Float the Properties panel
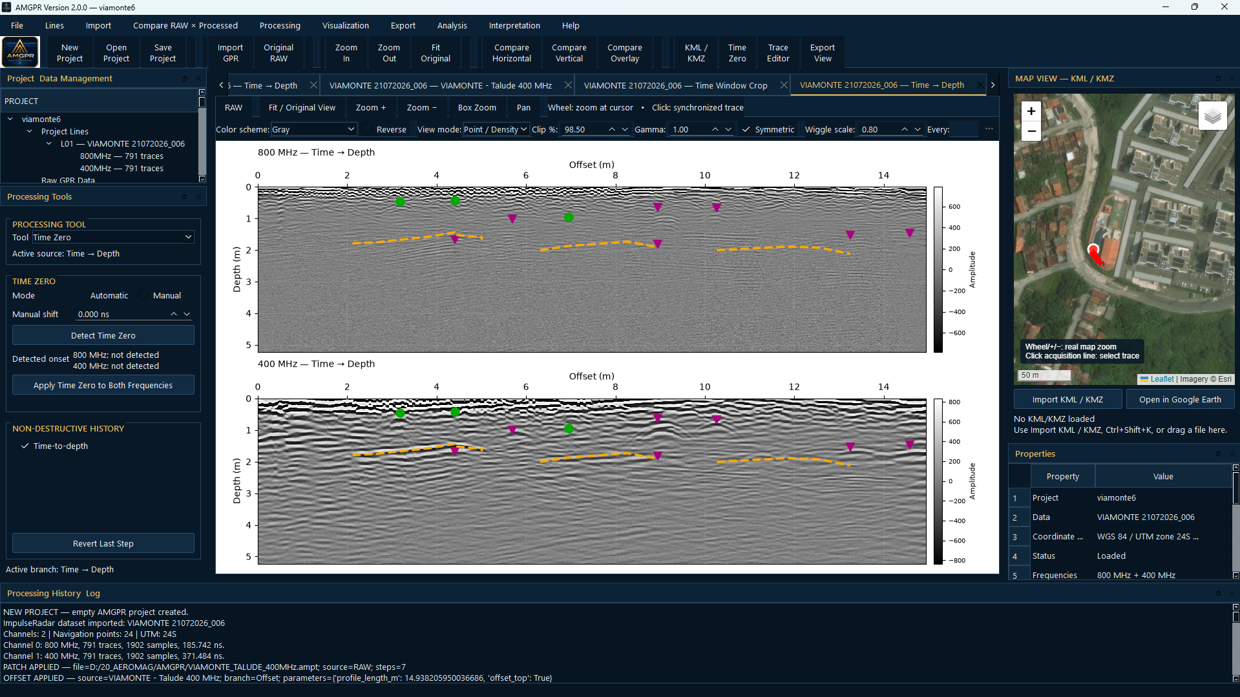The image size is (1240, 697). tap(1218, 453)
